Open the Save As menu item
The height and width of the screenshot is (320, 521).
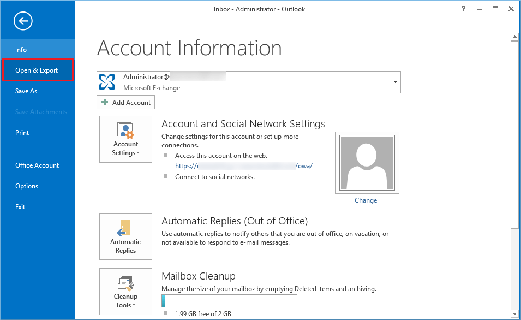click(x=26, y=91)
